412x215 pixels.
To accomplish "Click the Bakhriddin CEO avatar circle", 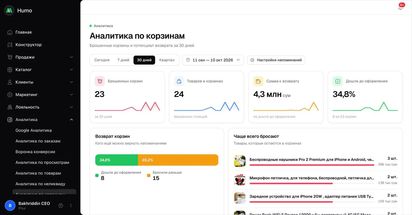I will click(x=10, y=205).
